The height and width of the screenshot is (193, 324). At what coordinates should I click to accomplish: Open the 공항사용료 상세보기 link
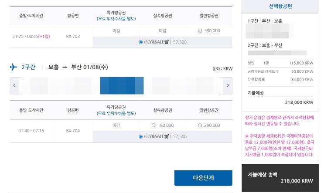click(x=263, y=71)
